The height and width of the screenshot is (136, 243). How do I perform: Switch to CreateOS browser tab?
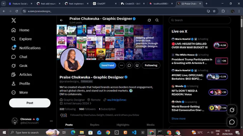pyautogui.click(x=133, y=4)
